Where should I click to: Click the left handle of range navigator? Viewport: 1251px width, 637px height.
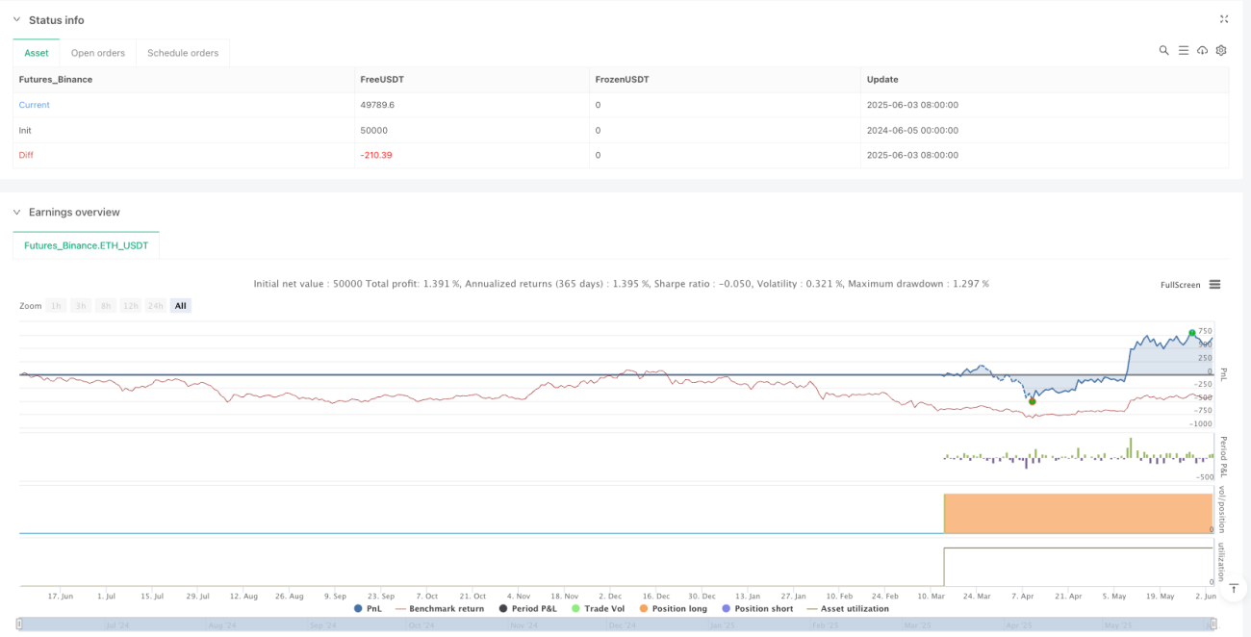[19, 624]
